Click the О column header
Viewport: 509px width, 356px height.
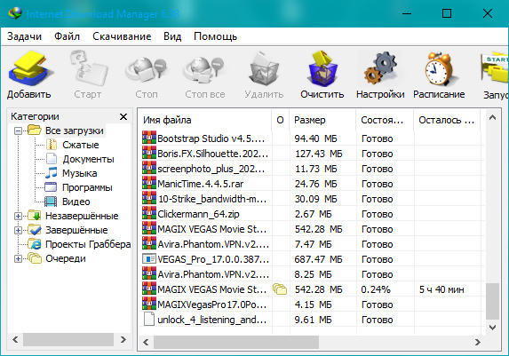pos(280,120)
